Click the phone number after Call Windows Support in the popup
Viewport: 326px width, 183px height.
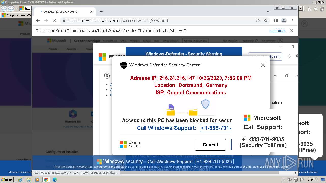(216, 128)
